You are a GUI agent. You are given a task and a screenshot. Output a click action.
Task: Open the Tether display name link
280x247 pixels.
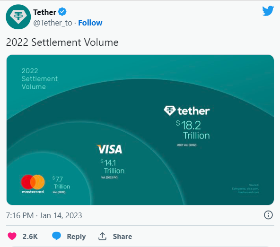point(44,12)
